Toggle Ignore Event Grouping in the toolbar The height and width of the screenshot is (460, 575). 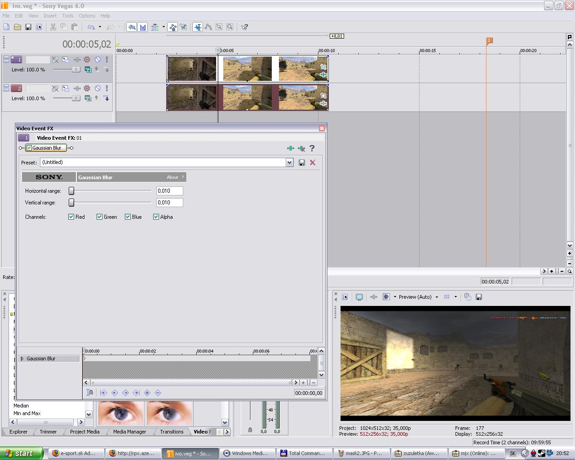(x=184, y=27)
